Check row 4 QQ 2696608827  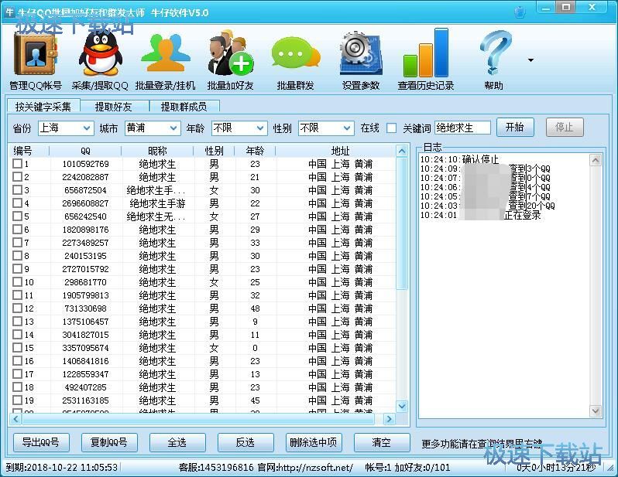pyautogui.click(x=17, y=203)
